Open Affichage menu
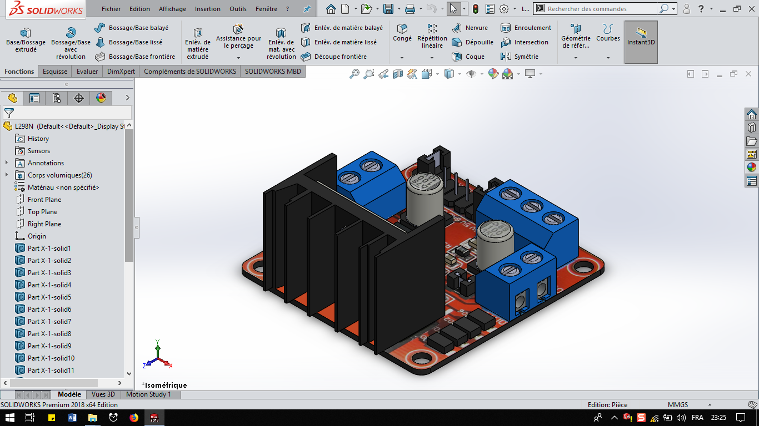Screen dimensions: 759x426 pyautogui.click(x=172, y=9)
